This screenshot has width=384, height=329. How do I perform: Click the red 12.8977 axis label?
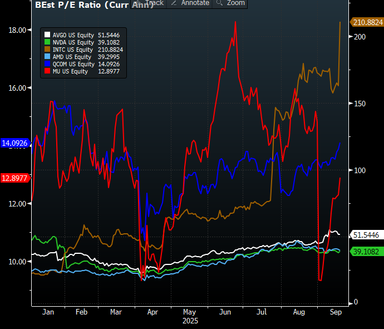click(15, 178)
